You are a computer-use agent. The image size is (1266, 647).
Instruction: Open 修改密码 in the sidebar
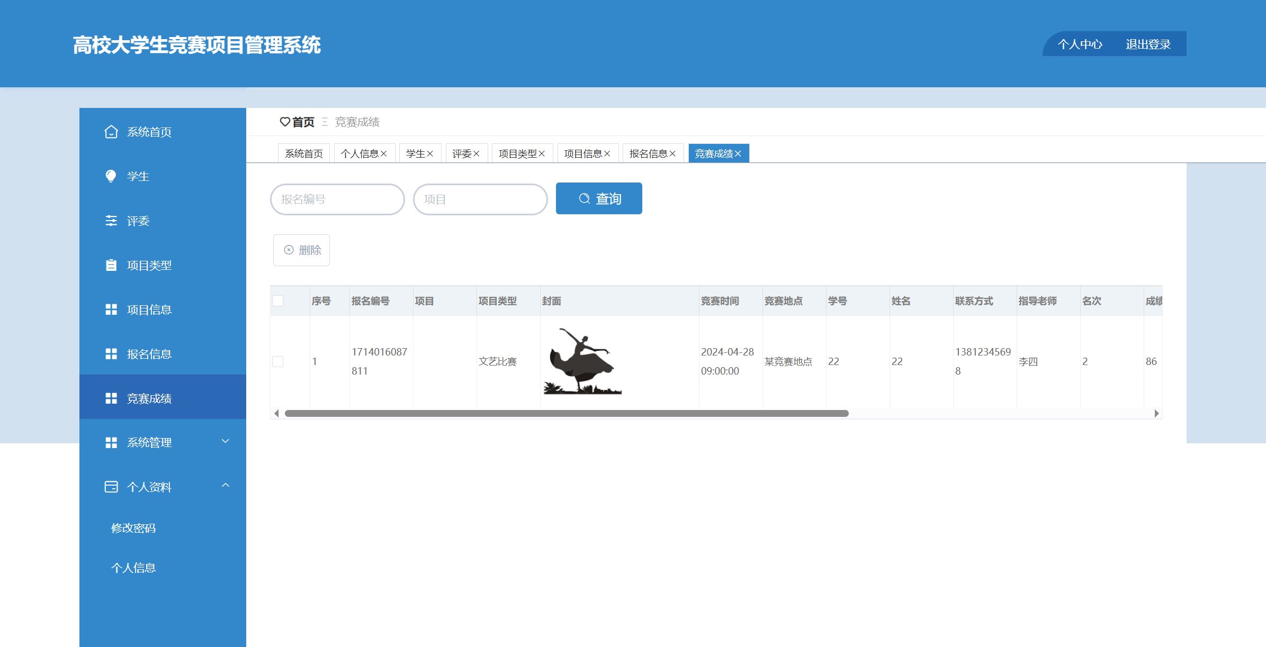(133, 528)
